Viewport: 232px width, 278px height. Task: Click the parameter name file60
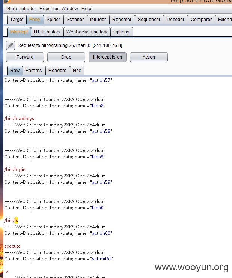point(98,208)
